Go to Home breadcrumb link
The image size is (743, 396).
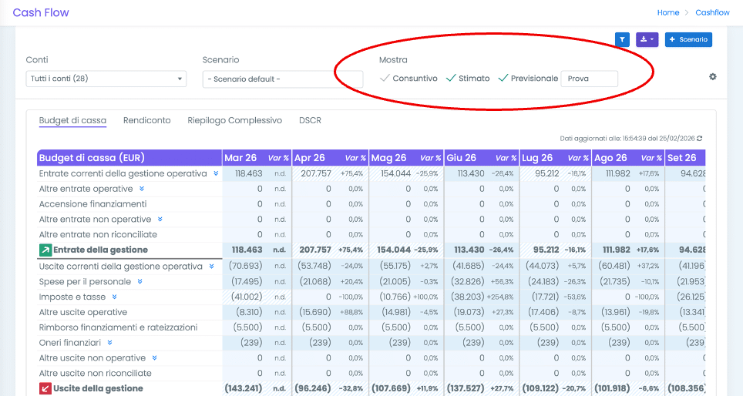pos(667,13)
